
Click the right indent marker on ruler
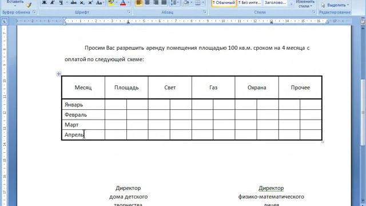(327, 22)
